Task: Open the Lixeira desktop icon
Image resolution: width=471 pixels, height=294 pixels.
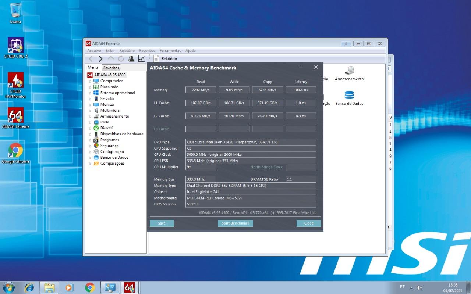Action: coord(16,13)
